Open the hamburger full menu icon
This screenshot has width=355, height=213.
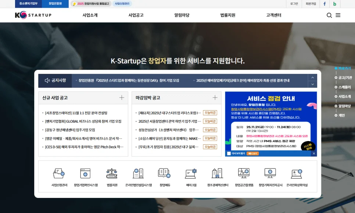pos(338,15)
